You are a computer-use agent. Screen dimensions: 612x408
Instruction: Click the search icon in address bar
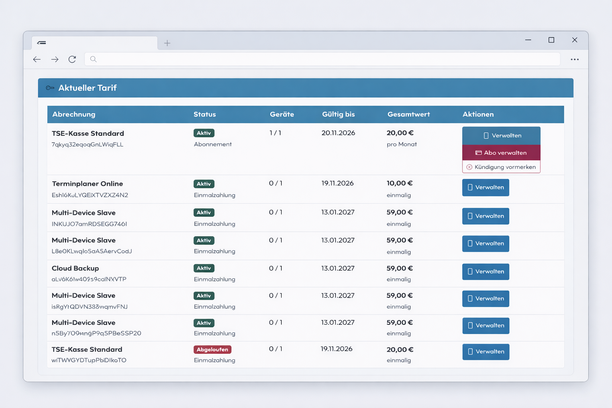93,59
